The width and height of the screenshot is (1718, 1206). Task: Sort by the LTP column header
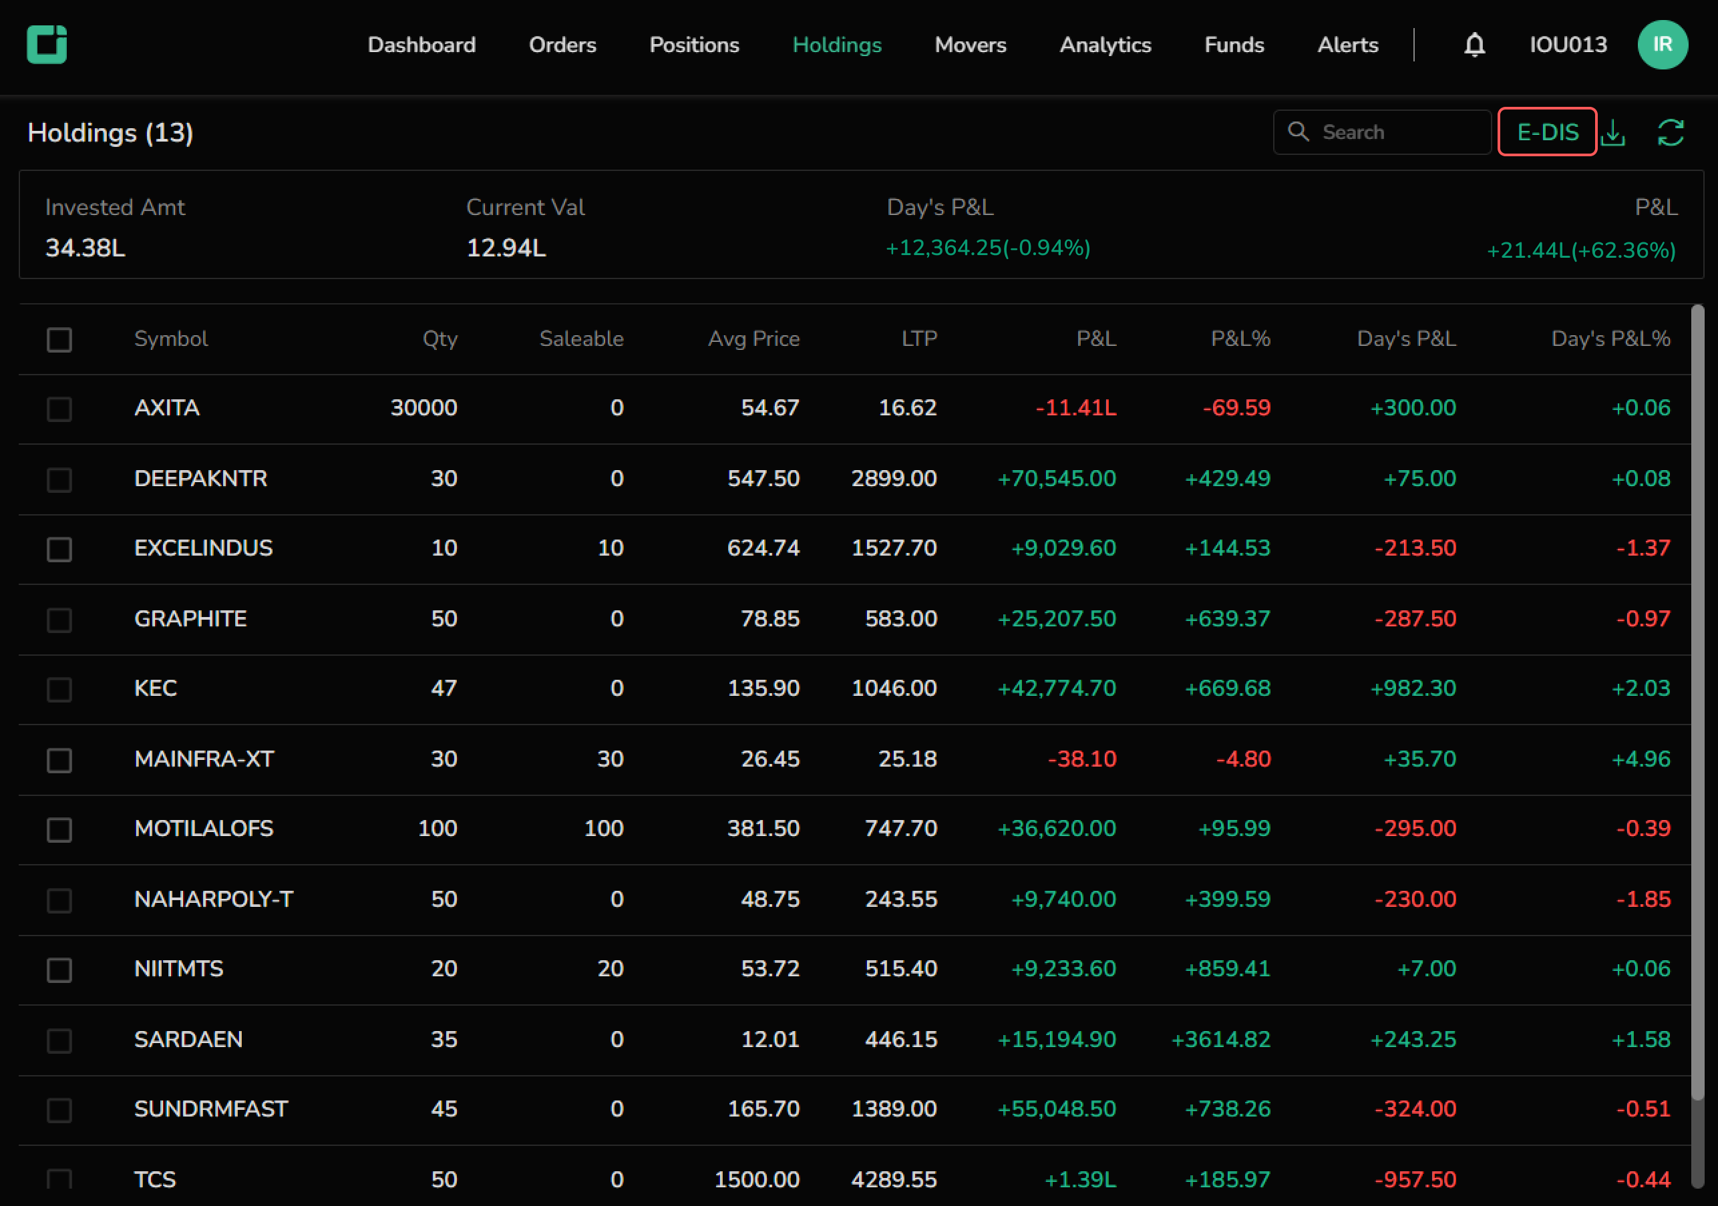coord(919,339)
